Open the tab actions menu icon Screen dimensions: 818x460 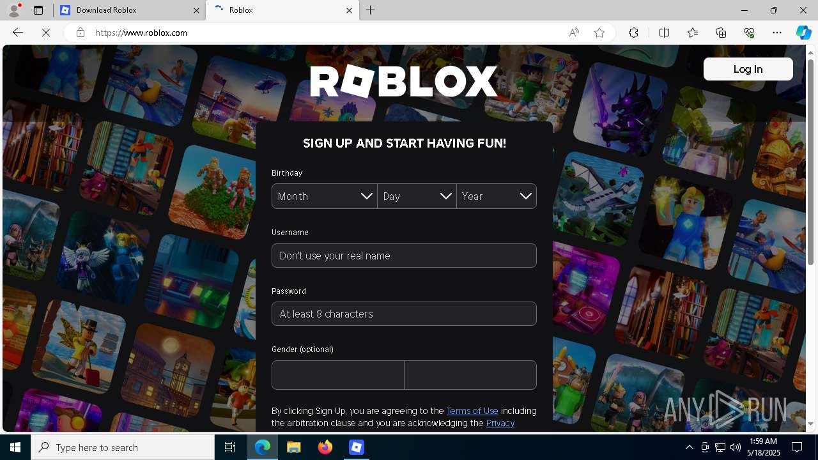(38, 10)
